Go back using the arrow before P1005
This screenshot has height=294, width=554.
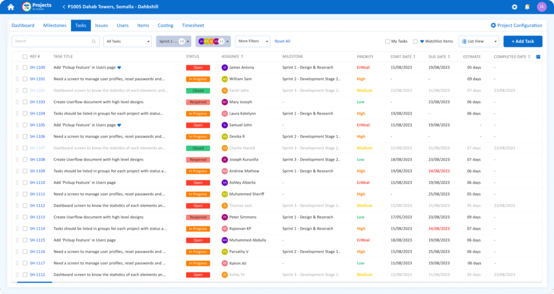coord(64,7)
